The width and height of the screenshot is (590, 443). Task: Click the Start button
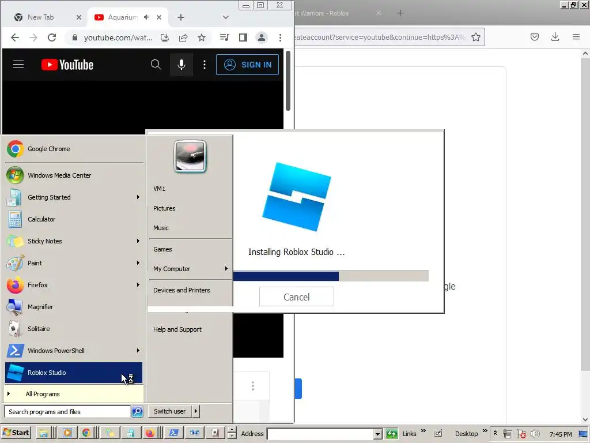pos(16,433)
